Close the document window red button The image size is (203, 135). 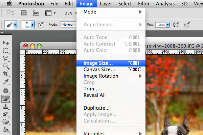[26, 46]
